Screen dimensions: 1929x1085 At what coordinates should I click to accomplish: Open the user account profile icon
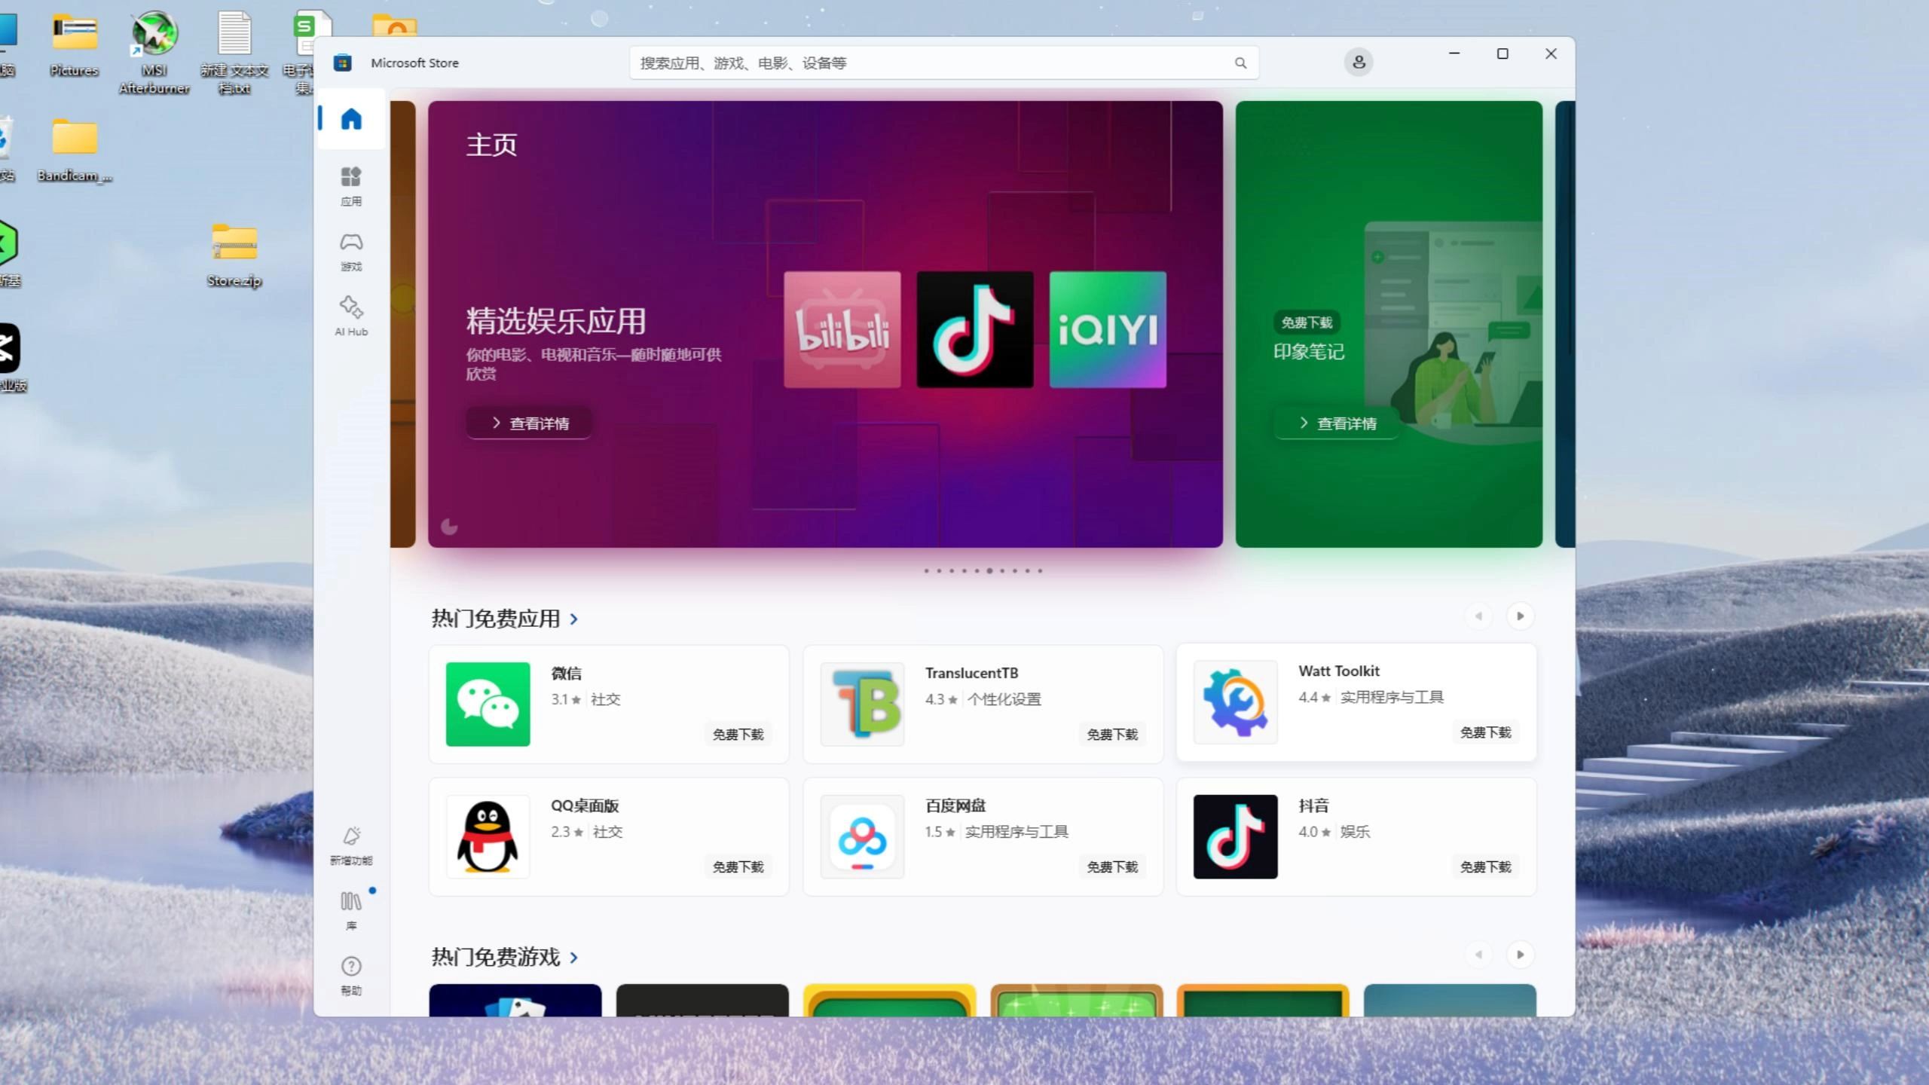click(1359, 63)
